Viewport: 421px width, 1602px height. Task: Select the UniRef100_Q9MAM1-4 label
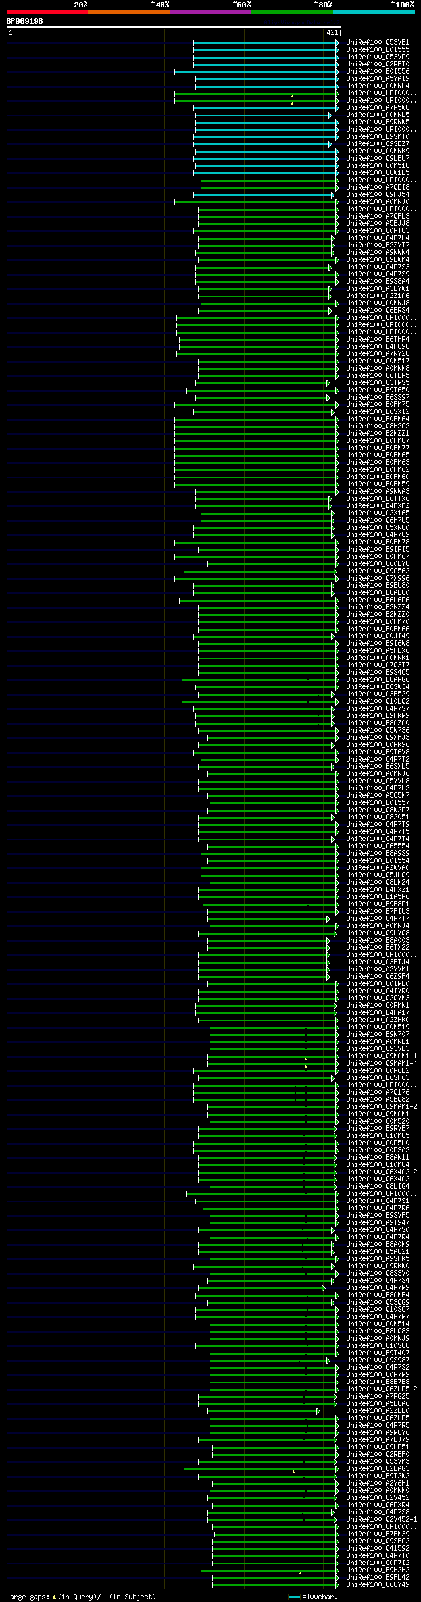click(x=382, y=1064)
